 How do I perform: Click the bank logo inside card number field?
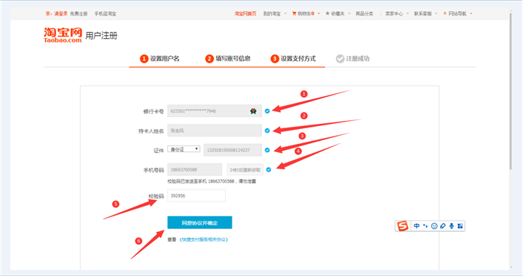click(x=253, y=111)
